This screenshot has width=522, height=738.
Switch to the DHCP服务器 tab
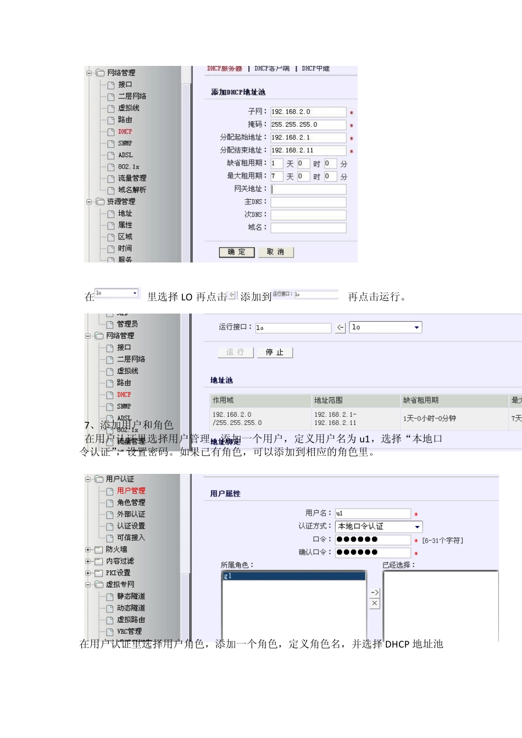tap(225, 69)
